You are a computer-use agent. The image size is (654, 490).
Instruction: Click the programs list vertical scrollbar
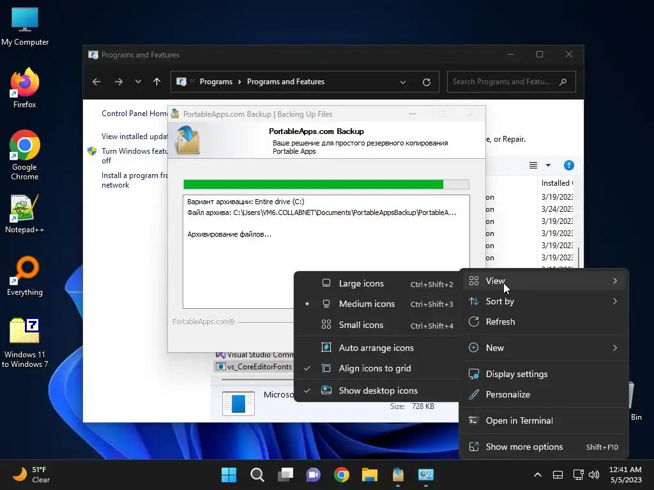tap(579, 256)
